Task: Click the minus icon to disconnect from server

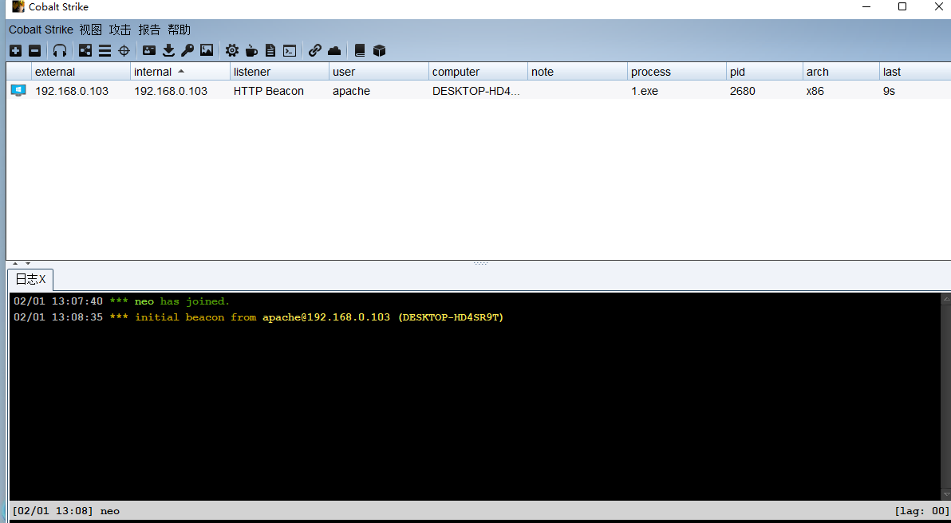Action: point(35,51)
